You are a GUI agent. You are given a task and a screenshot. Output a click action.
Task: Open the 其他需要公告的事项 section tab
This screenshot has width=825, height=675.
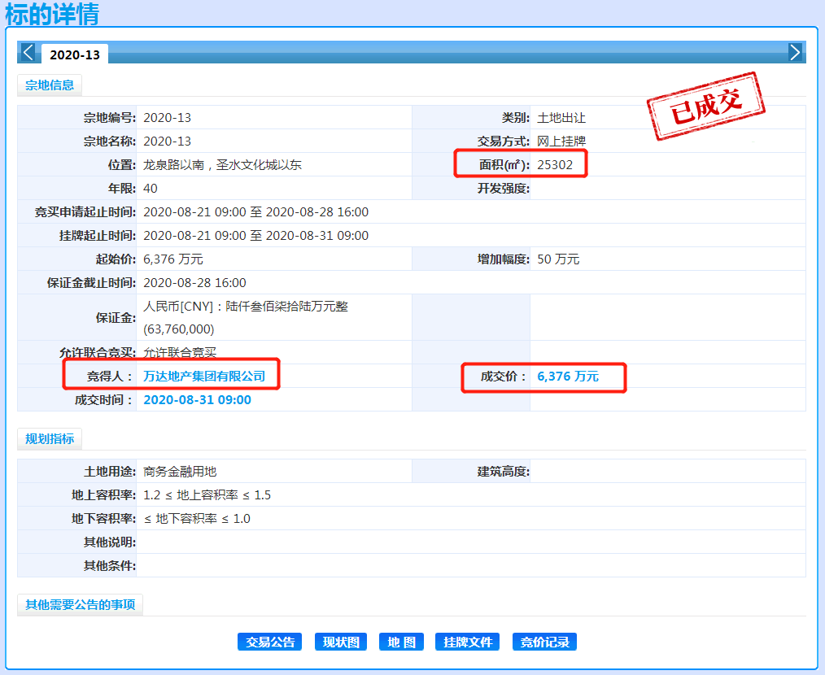click(80, 605)
